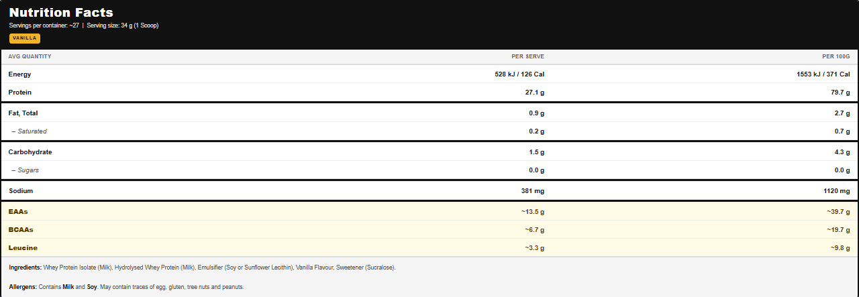Select the Fat, Total row label

pos(23,113)
